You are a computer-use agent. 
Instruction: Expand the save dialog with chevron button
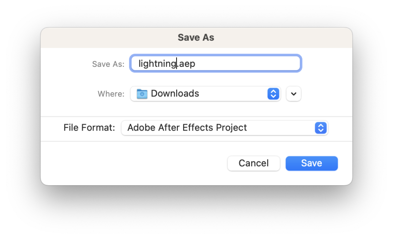(294, 94)
